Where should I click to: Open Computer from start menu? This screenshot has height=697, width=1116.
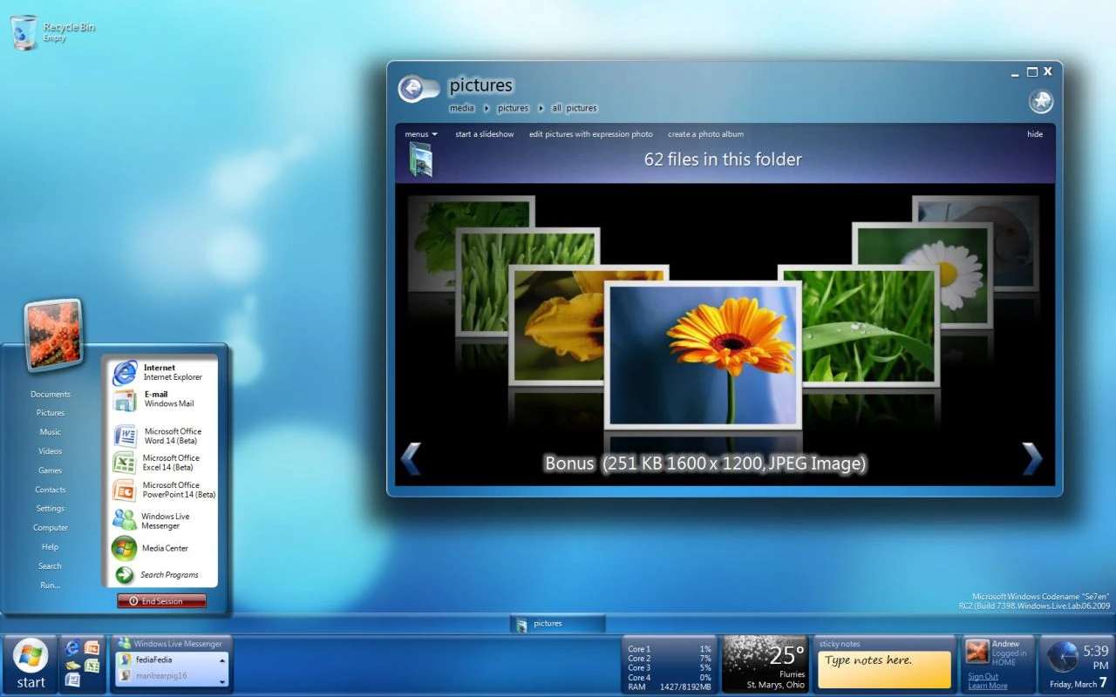51,528
